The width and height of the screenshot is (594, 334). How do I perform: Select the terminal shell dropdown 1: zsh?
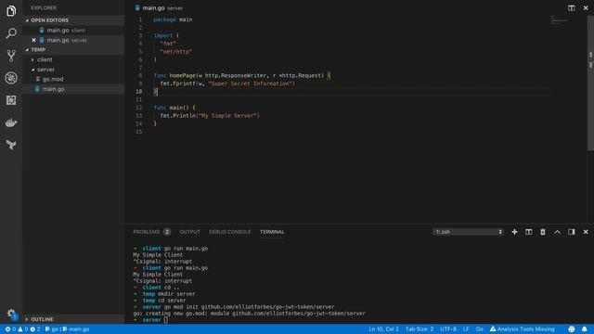468,232
